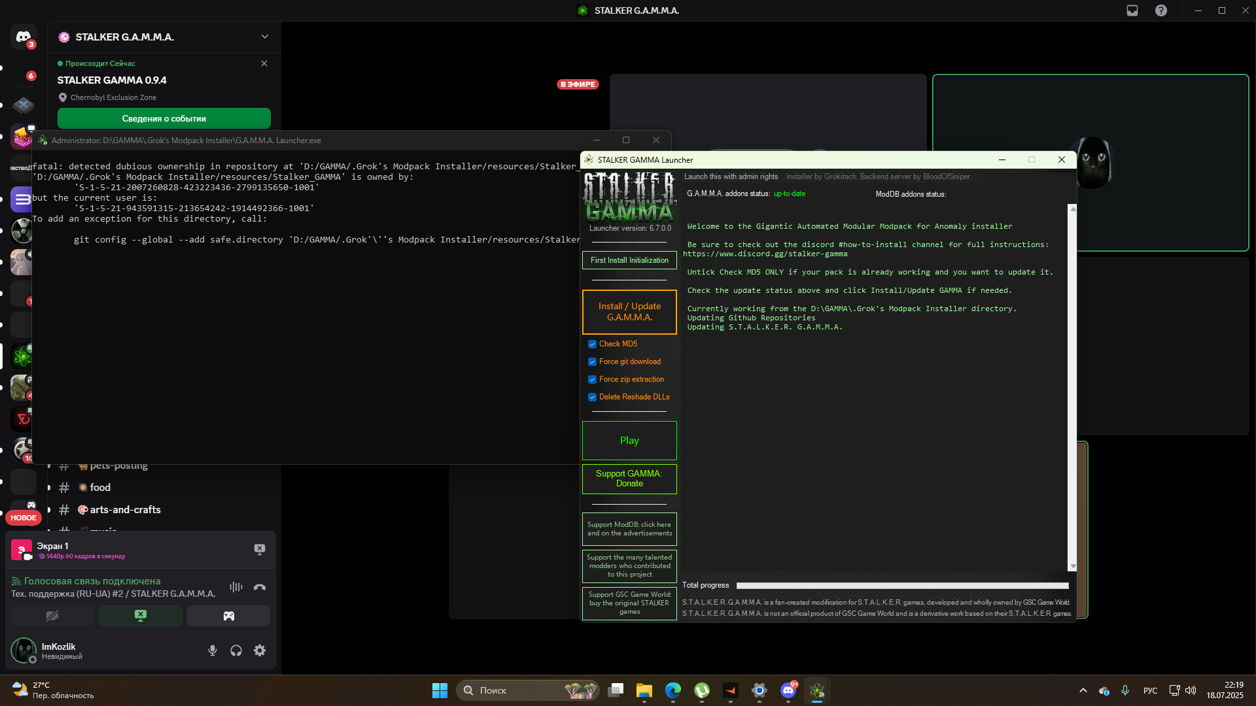Open the volume tray icon
Viewport: 1256px width, 706px height.
tap(1191, 690)
